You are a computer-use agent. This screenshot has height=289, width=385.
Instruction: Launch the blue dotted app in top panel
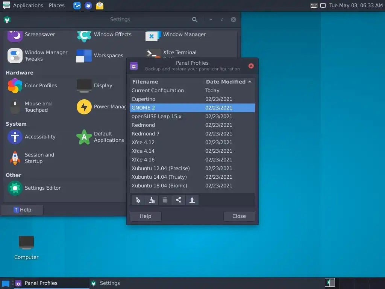(x=77, y=5)
